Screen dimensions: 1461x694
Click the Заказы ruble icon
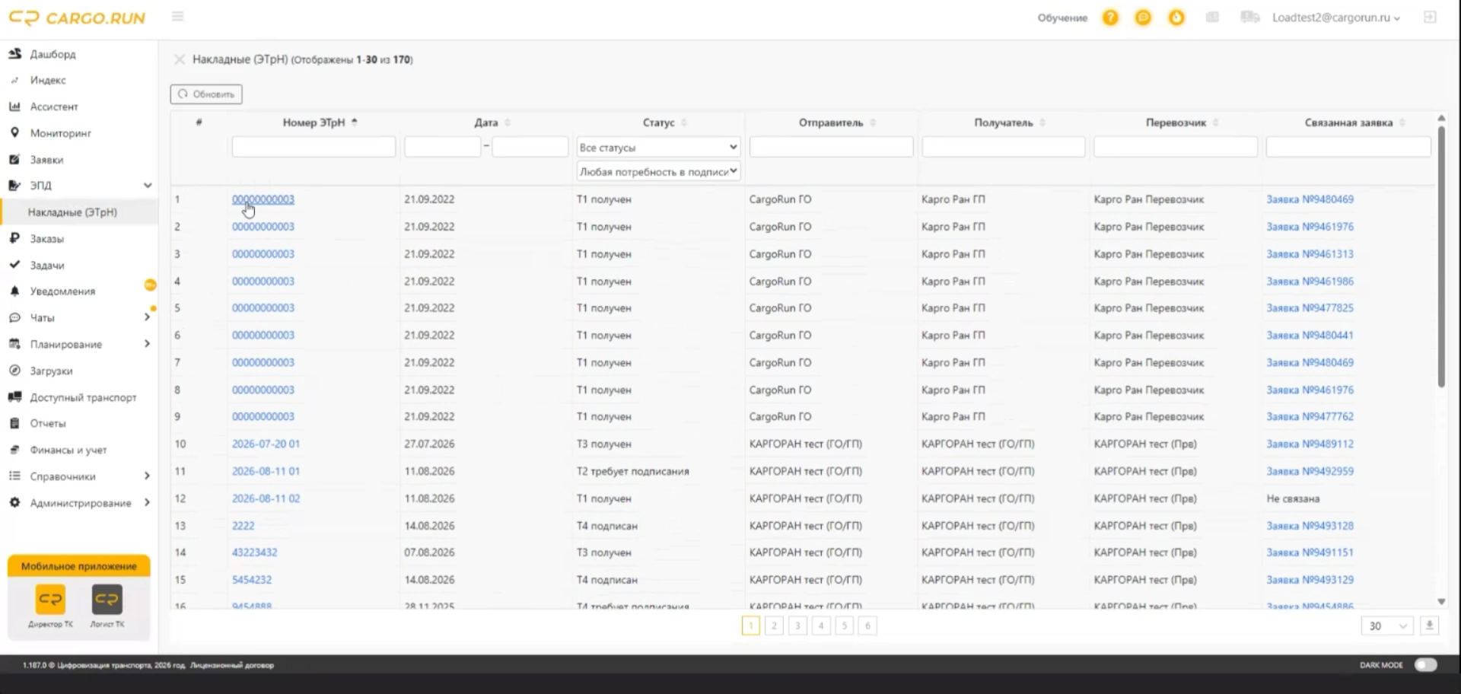[x=14, y=238]
